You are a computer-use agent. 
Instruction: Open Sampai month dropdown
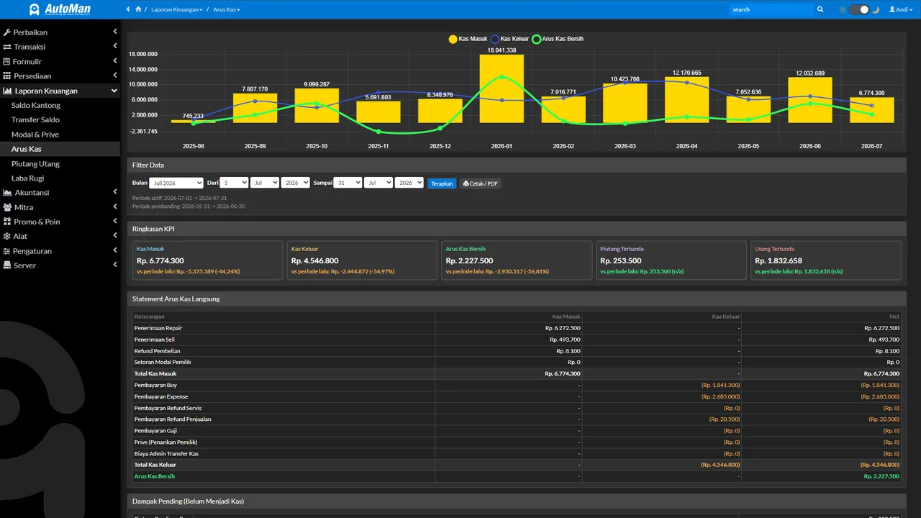pos(378,183)
